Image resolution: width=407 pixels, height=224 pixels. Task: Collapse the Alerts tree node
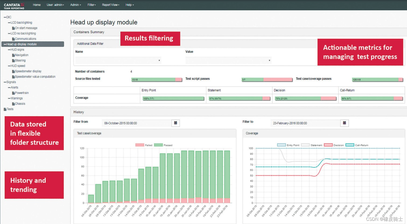pos(9,87)
